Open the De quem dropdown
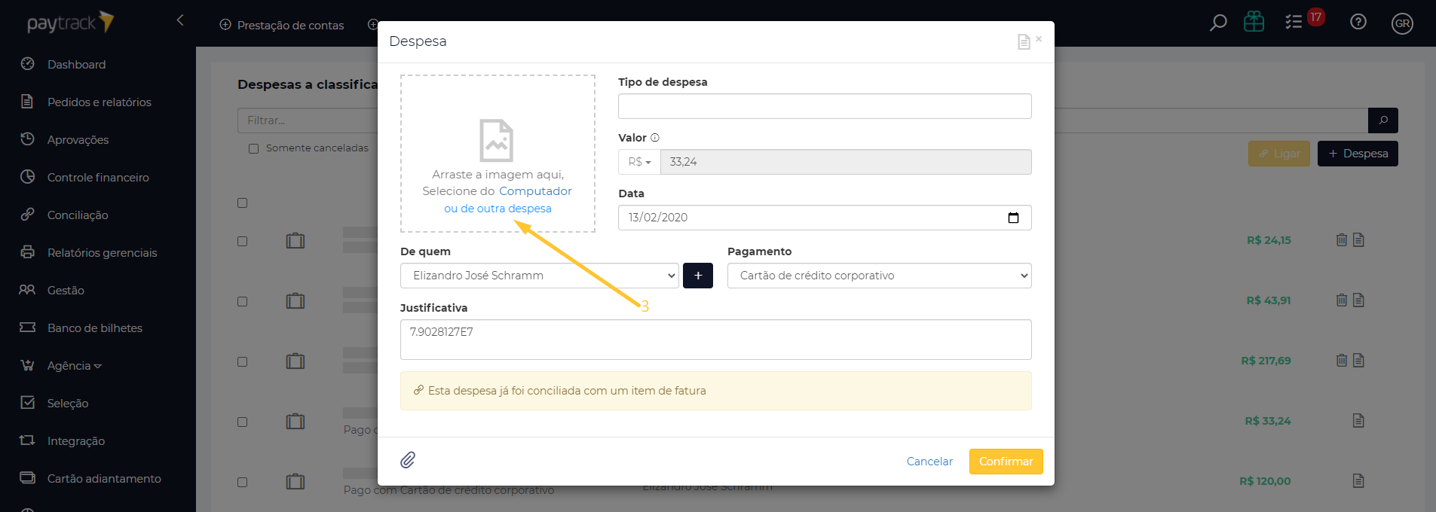The image size is (1436, 512). tap(539, 276)
